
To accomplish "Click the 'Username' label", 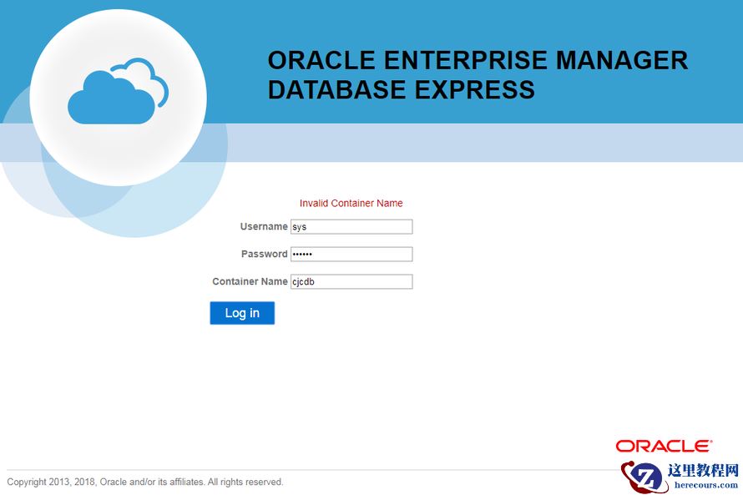I will point(264,226).
